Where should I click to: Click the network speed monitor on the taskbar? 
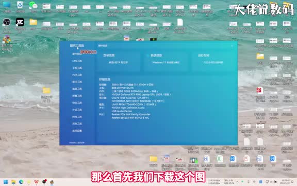tap(214, 182)
